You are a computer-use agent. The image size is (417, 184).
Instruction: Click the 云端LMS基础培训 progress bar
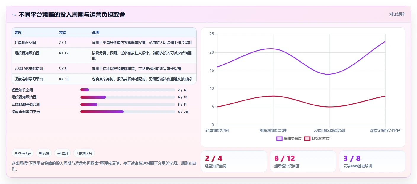tap(128, 105)
